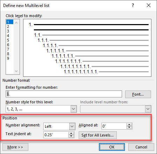Click the Aligned at value field
This screenshot has width=157, height=154.
114,126
